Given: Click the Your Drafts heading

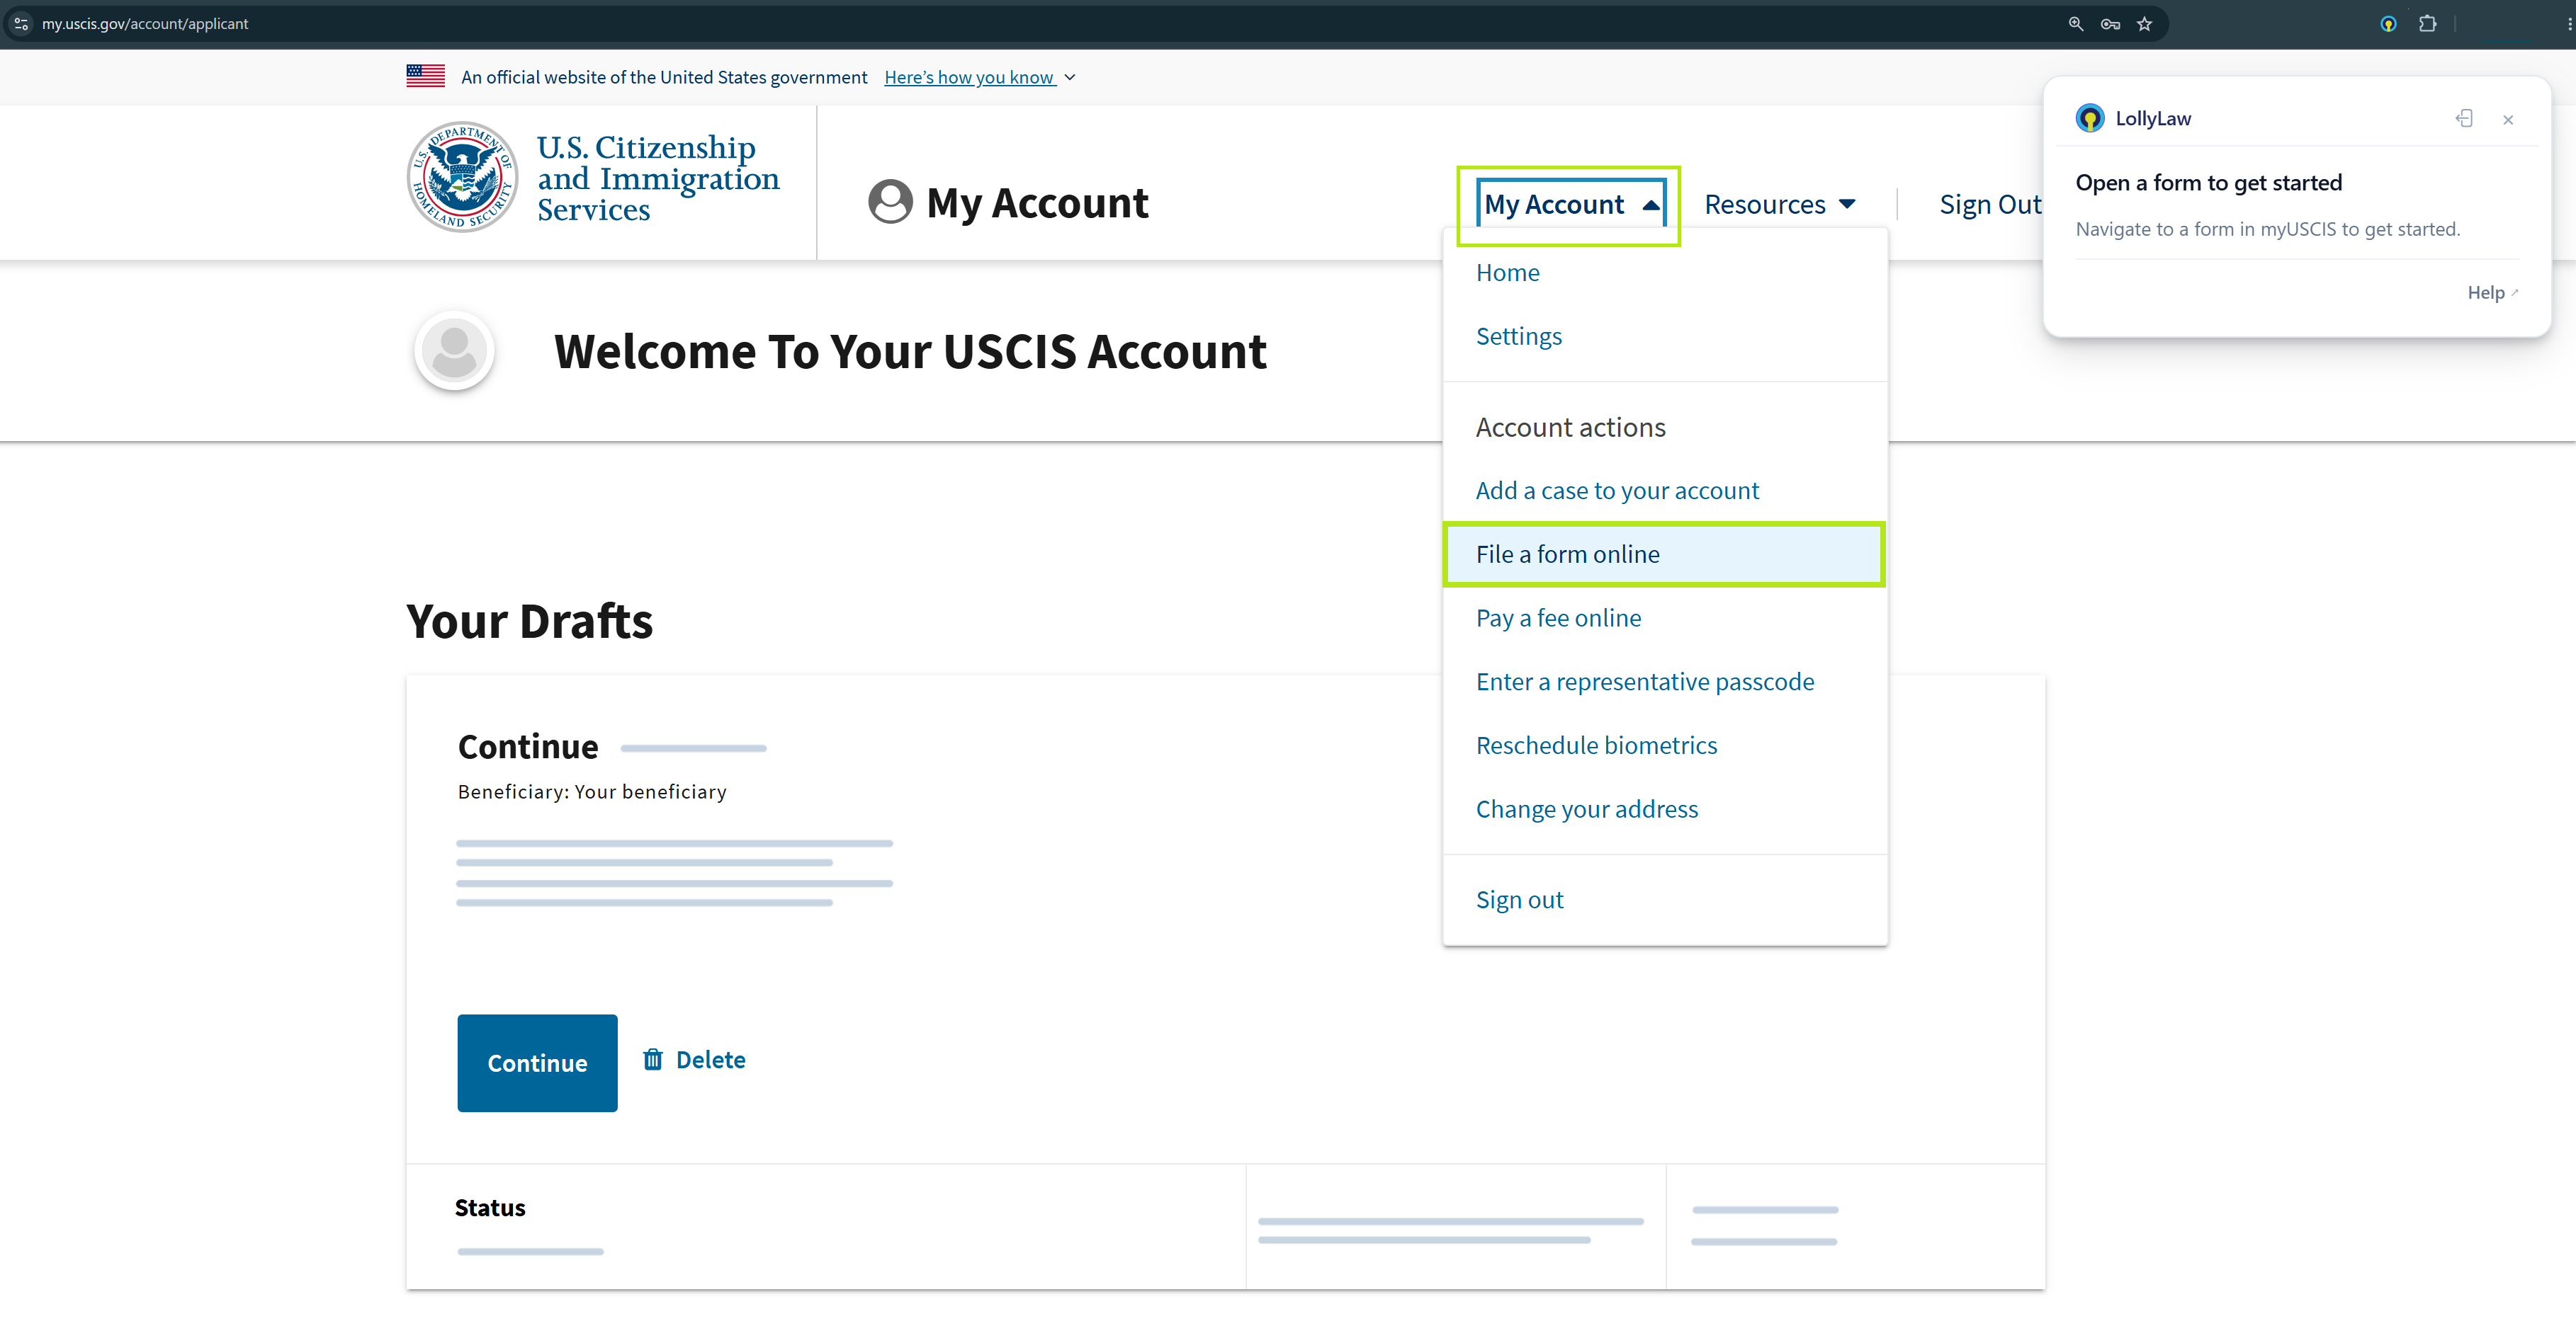Looking at the screenshot, I should click(x=529, y=621).
